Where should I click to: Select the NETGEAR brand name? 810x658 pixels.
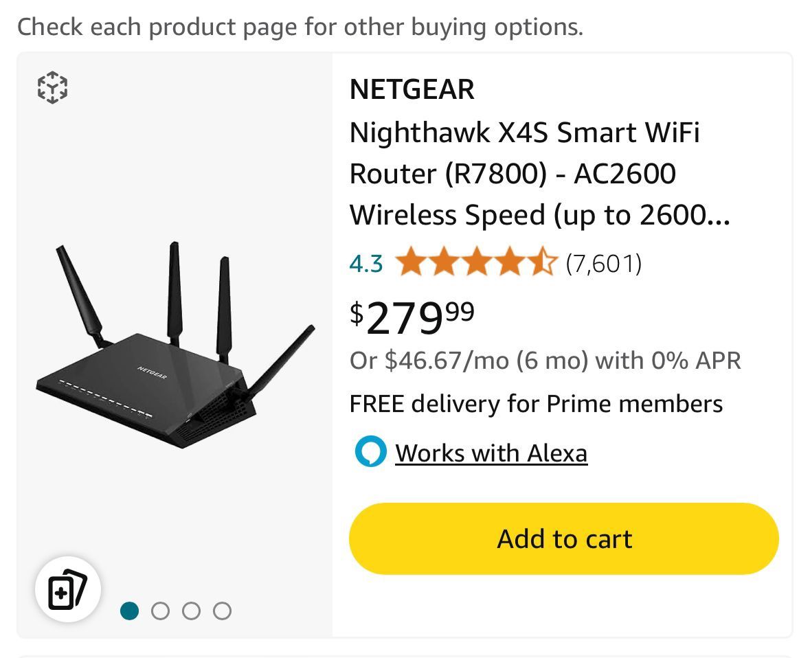click(412, 89)
